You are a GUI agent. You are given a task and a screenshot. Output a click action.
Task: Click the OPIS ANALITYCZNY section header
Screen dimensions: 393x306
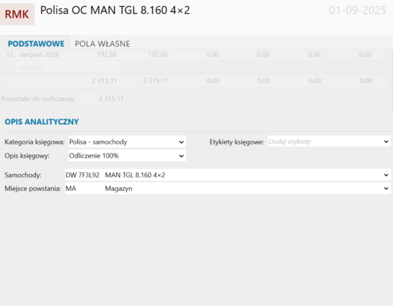[41, 122]
